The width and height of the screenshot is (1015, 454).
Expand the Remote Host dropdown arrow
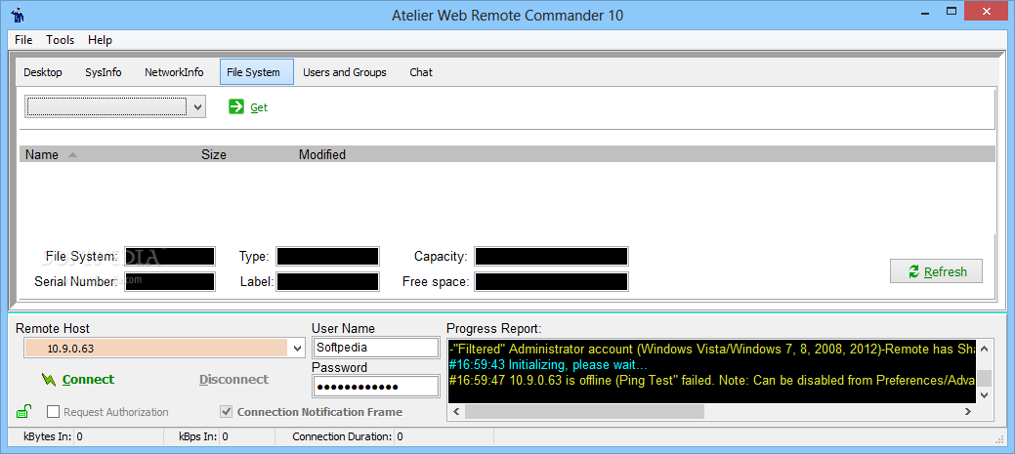click(x=297, y=349)
